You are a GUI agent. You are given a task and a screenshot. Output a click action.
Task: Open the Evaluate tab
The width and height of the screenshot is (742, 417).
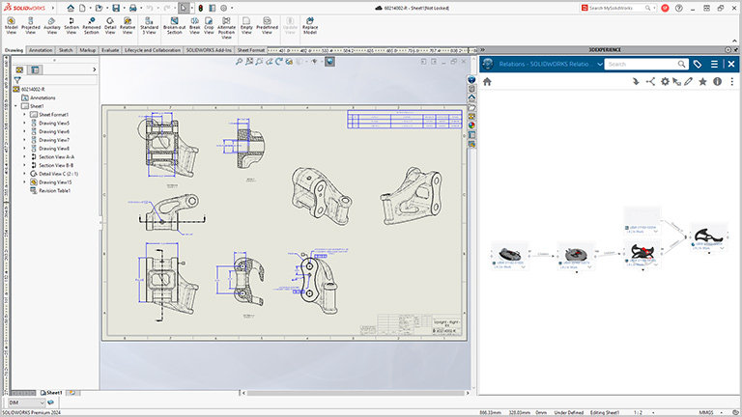[110, 49]
